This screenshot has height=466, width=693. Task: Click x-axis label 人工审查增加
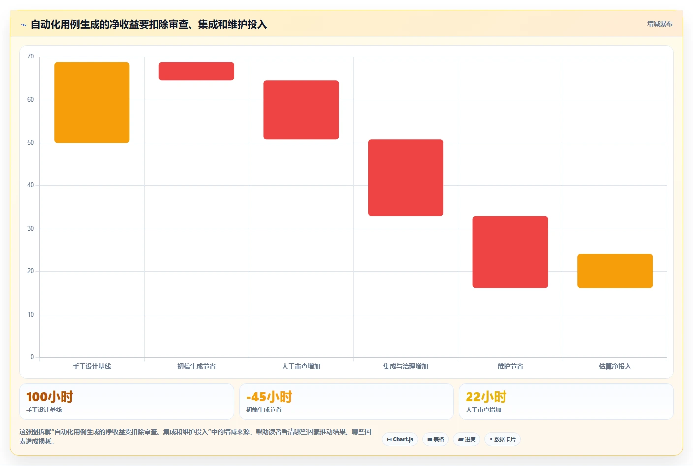301,366
